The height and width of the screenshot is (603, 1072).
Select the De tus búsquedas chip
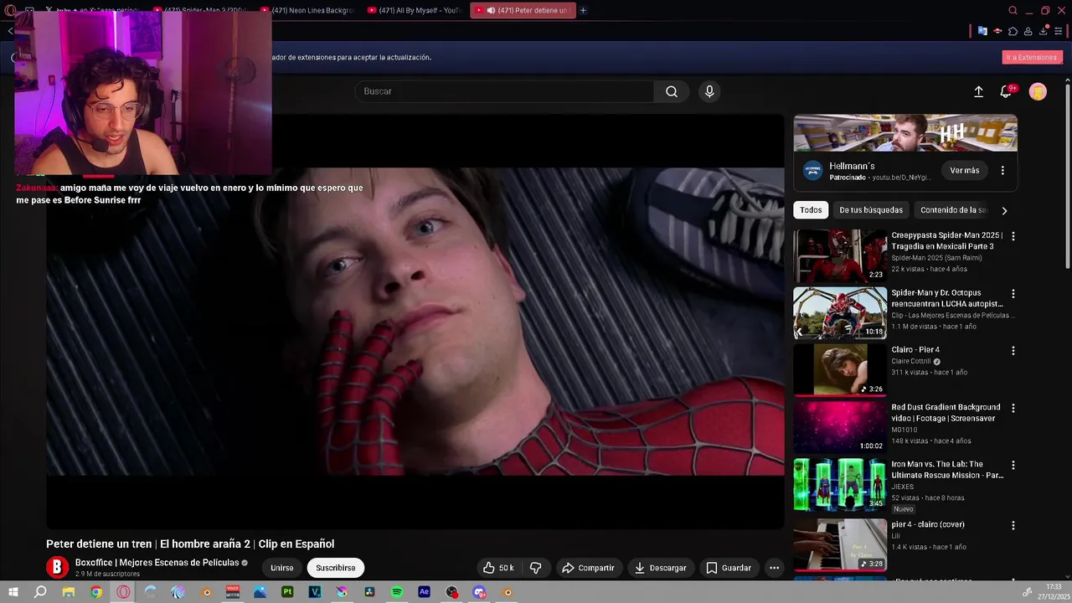pyautogui.click(x=871, y=210)
